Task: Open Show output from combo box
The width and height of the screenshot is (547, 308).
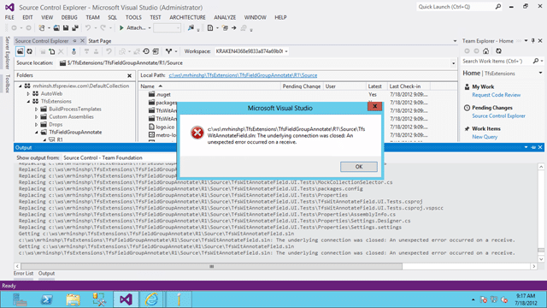Action: point(119,157)
